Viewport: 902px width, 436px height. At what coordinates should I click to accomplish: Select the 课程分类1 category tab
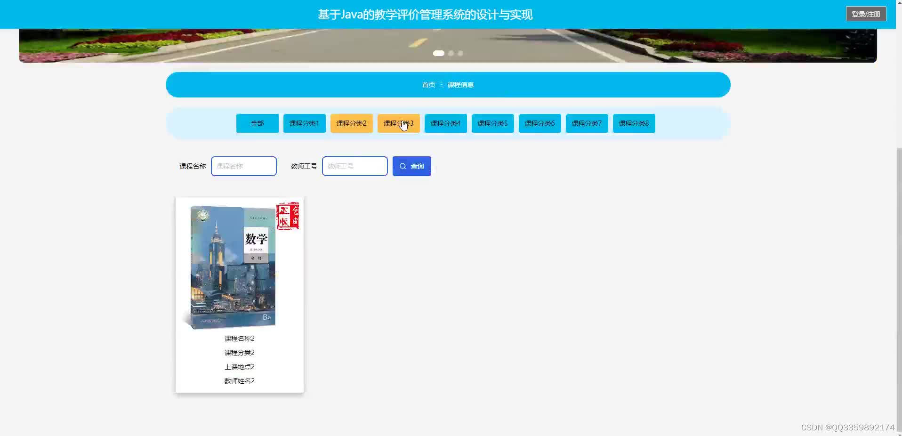(304, 123)
